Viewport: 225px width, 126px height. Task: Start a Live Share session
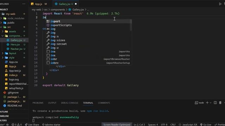pos(32,125)
